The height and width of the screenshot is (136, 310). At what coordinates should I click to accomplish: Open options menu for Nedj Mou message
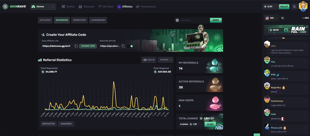[x=305, y=88]
